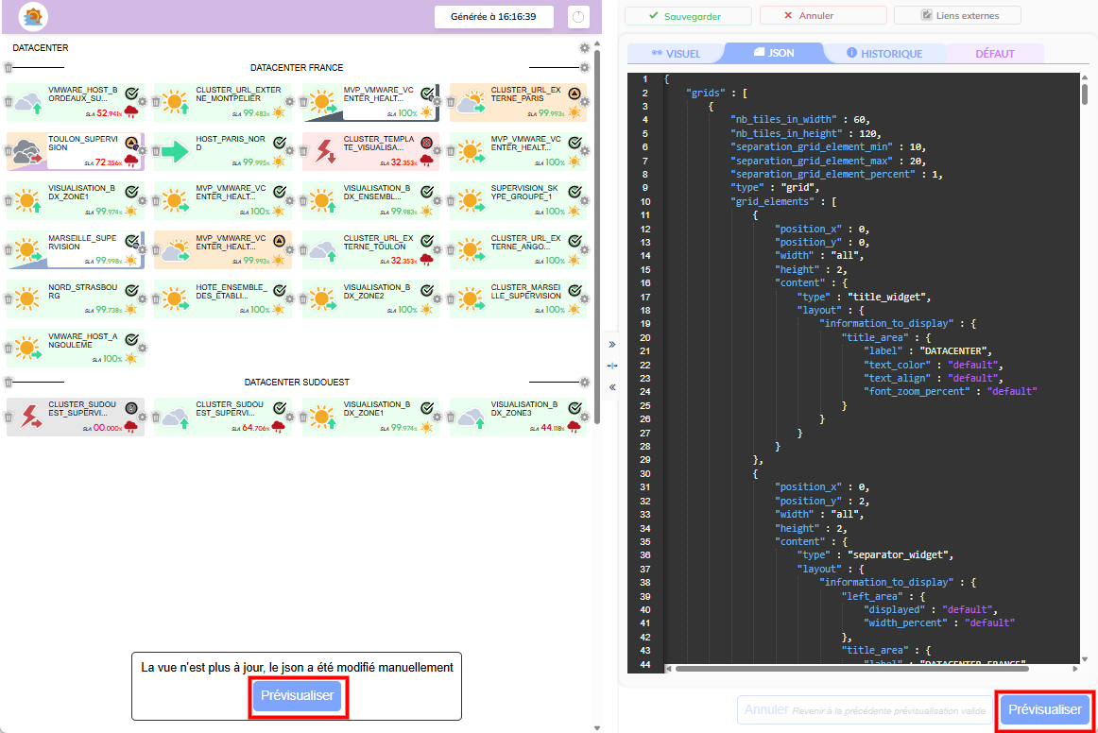The image size is (1098, 733).
Task: Expand left panel with double right chevron
Action: (x=611, y=345)
